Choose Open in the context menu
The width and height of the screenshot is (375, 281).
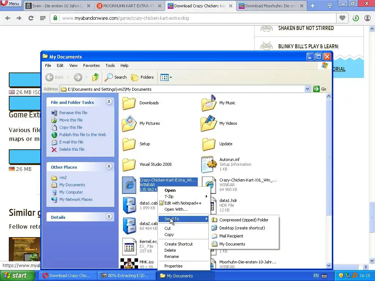170,190
